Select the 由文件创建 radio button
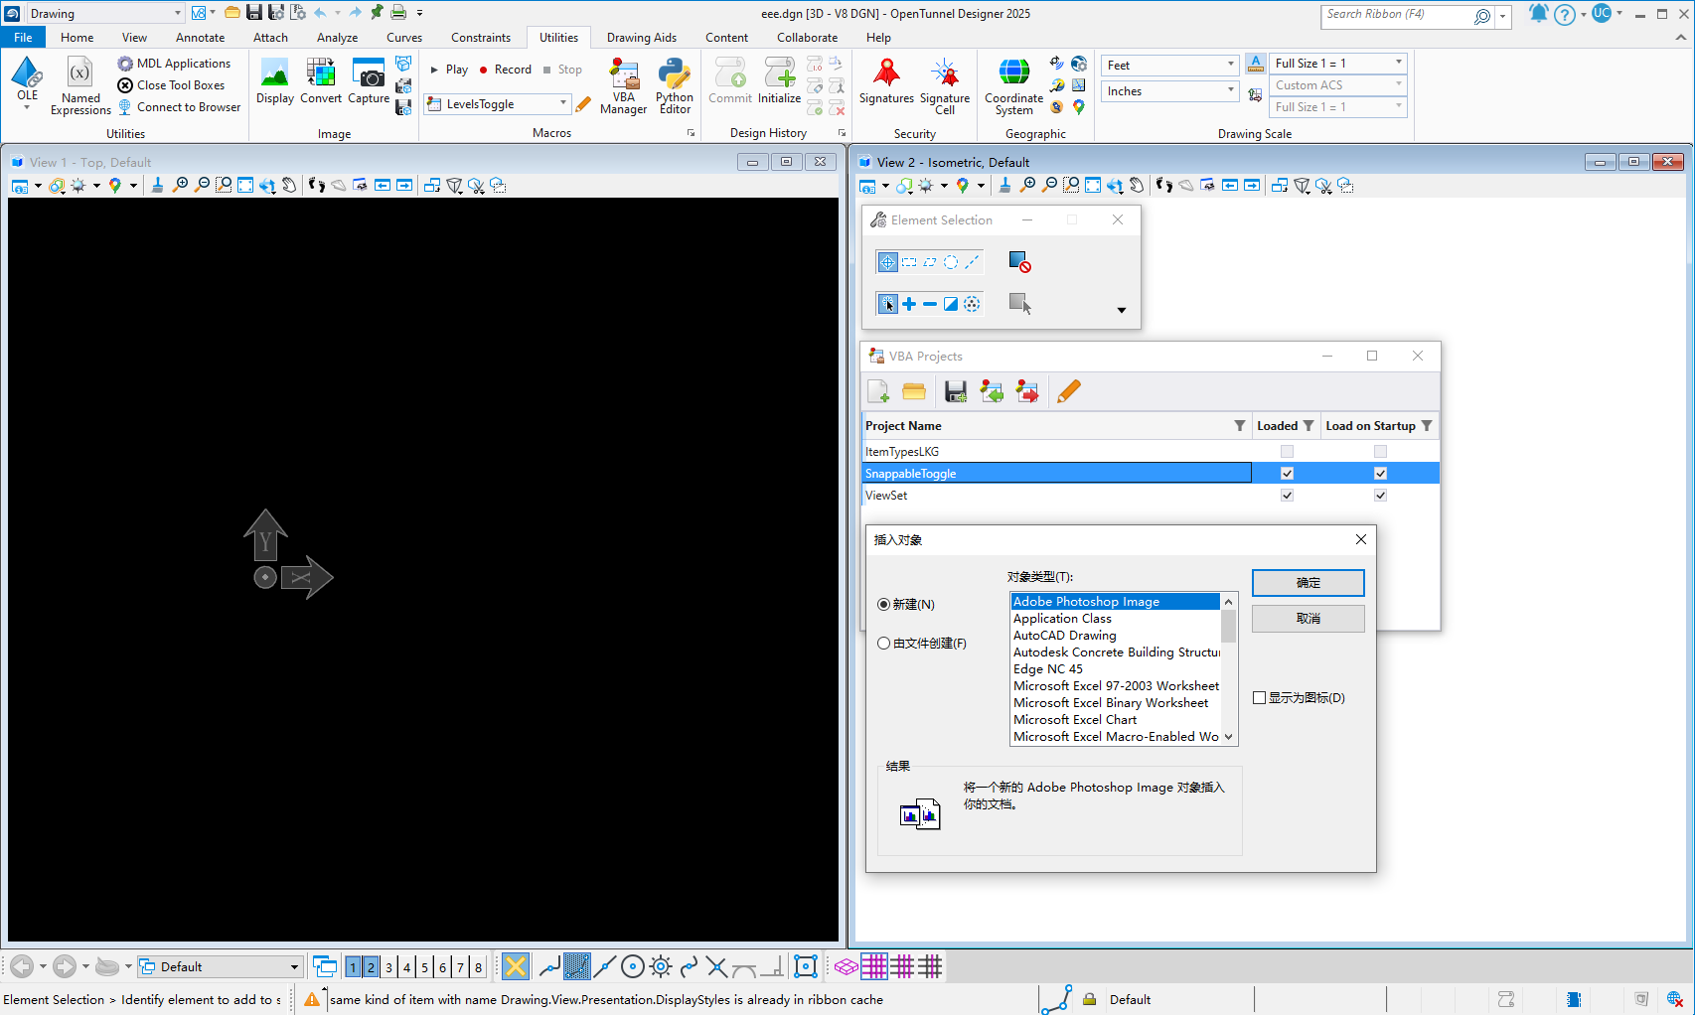The image size is (1695, 1015). 883,643
